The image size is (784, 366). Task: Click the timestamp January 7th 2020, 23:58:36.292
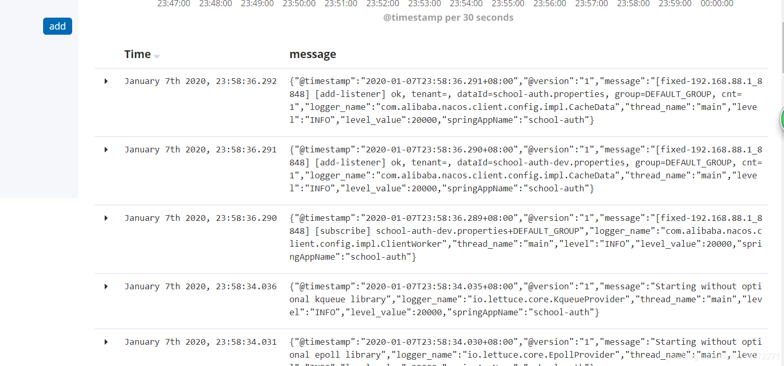[200, 81]
